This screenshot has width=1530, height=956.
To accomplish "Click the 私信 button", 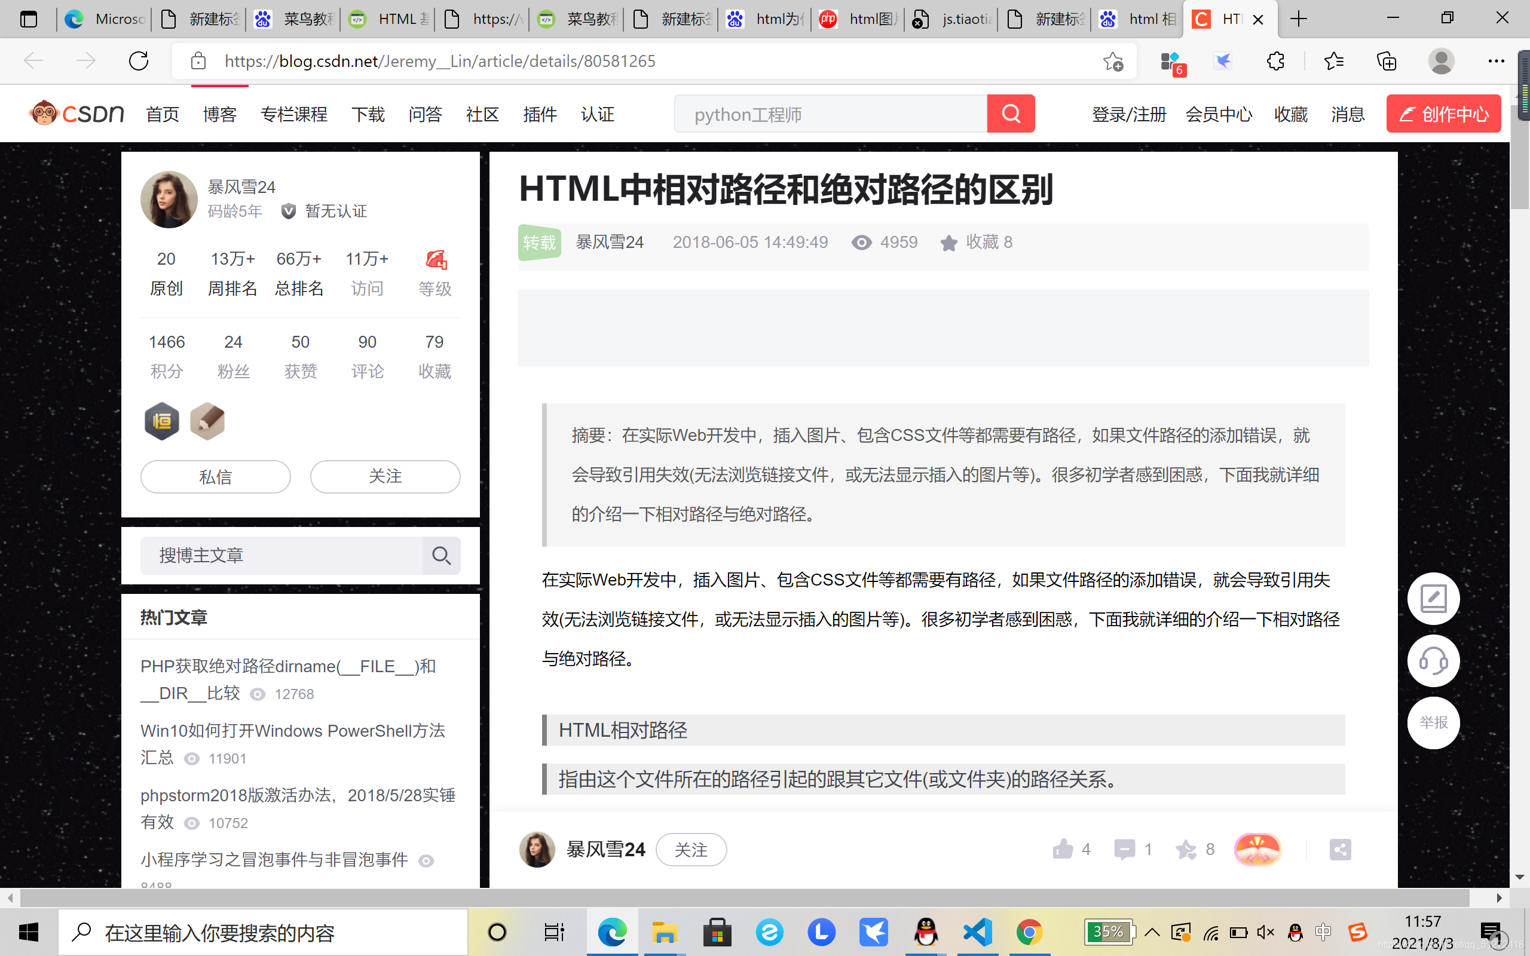I will click(x=216, y=477).
